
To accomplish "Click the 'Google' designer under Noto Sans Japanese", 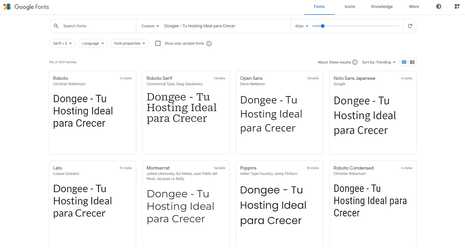I will [x=339, y=84].
